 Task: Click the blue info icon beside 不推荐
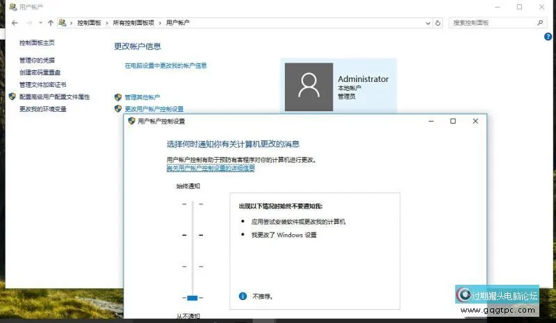click(243, 296)
